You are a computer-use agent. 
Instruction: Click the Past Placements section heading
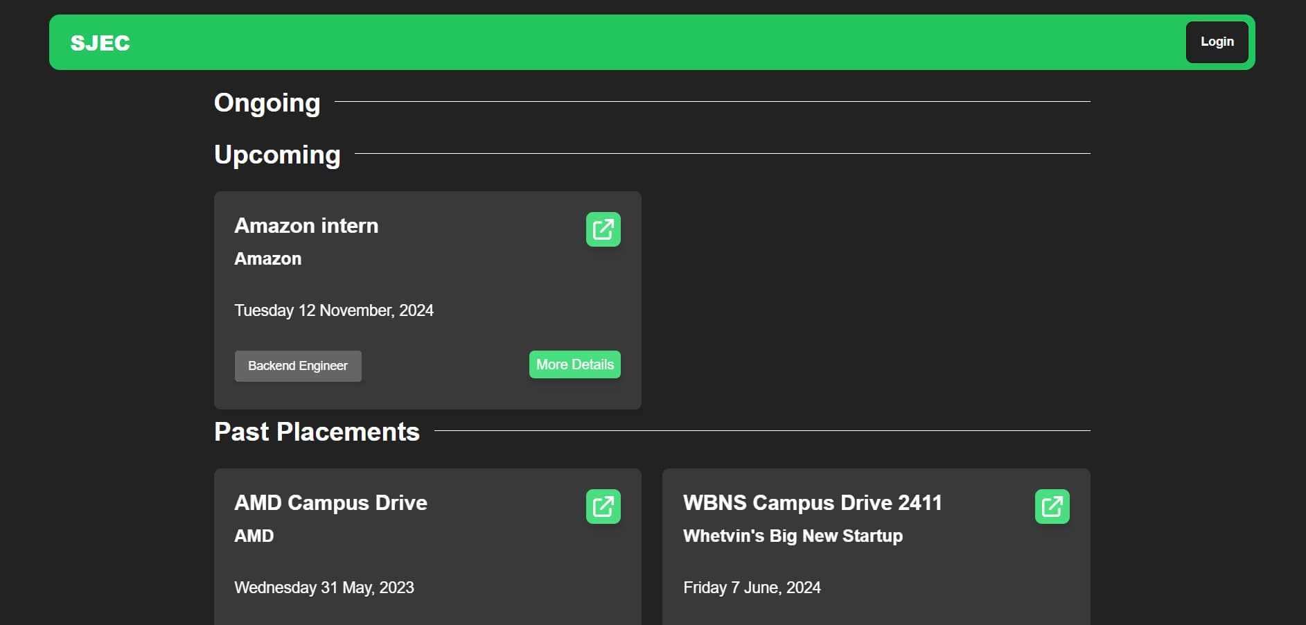(x=317, y=432)
